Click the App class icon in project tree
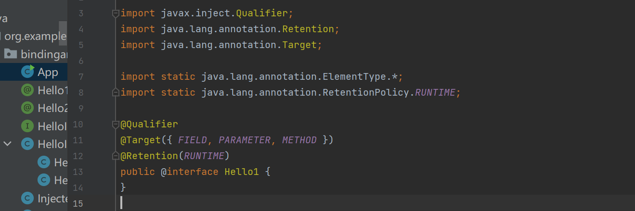This screenshot has width=635, height=211. pos(28,72)
